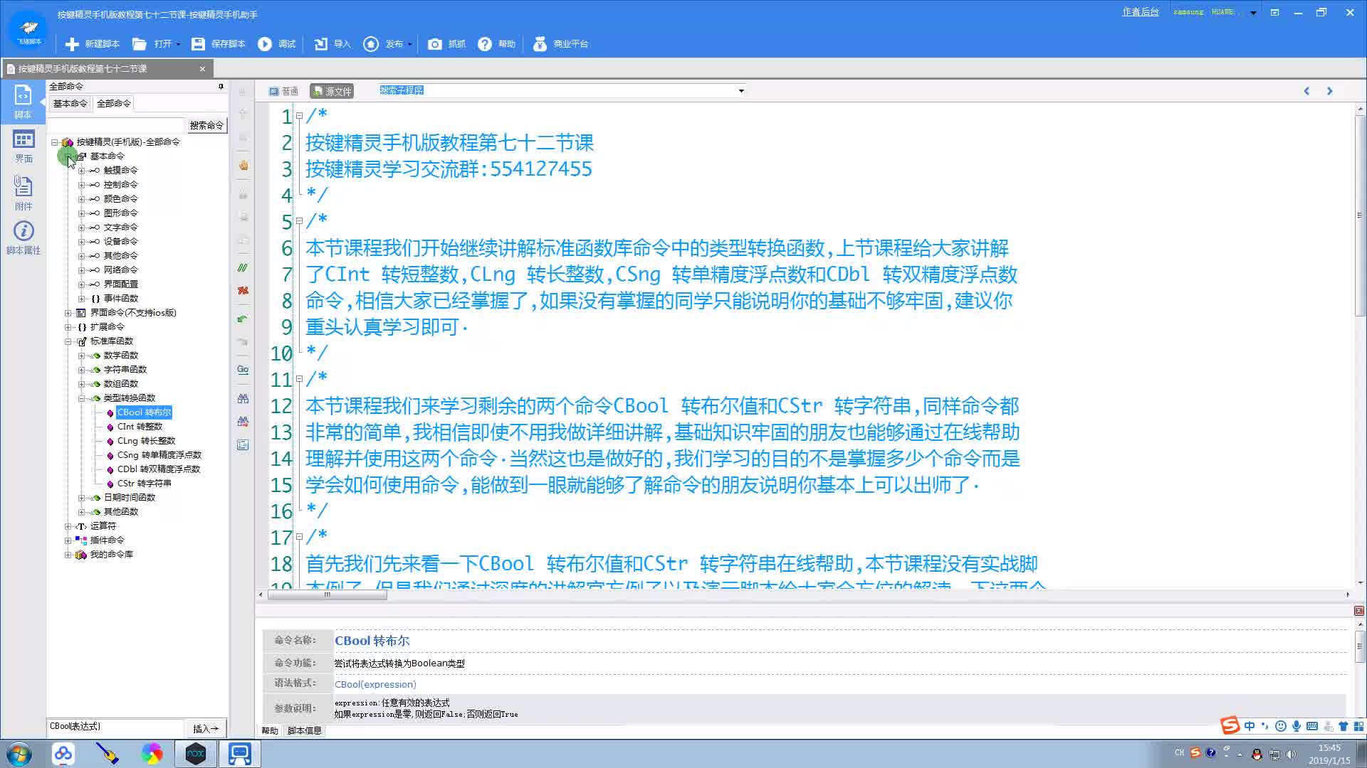The image size is (1367, 768).
Task: Open 界面 designer from left sidebar
Action: (23, 146)
